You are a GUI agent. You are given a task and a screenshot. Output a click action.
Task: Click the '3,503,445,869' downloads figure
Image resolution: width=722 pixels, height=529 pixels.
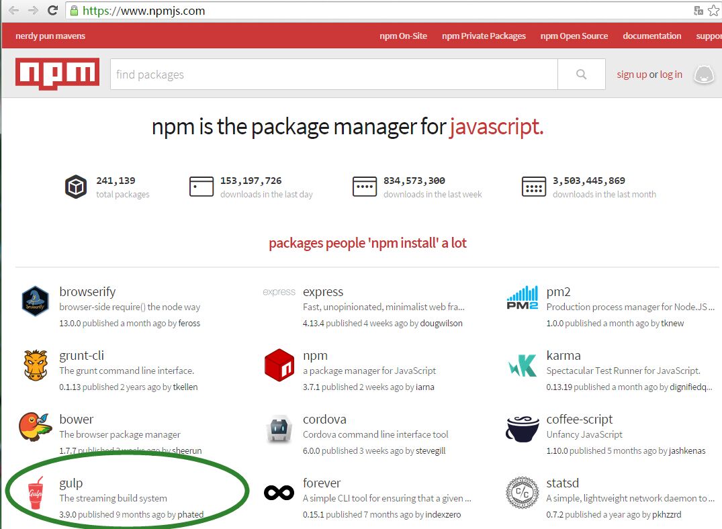(588, 181)
